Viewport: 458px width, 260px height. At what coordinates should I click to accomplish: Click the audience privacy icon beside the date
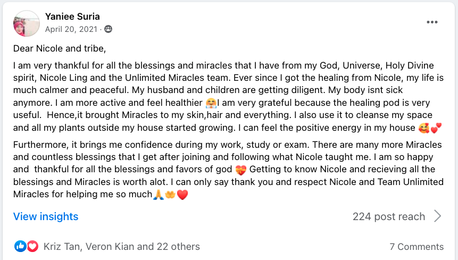[109, 29]
